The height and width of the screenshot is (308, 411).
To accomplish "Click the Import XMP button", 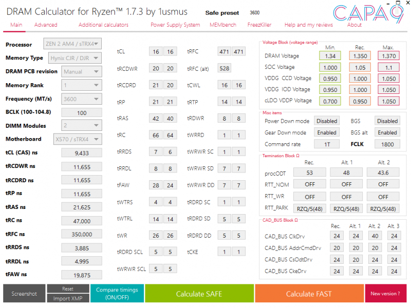I will 68,298.
